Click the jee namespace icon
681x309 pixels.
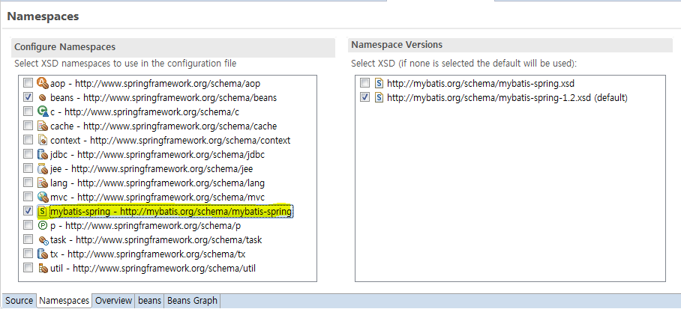tap(42, 168)
